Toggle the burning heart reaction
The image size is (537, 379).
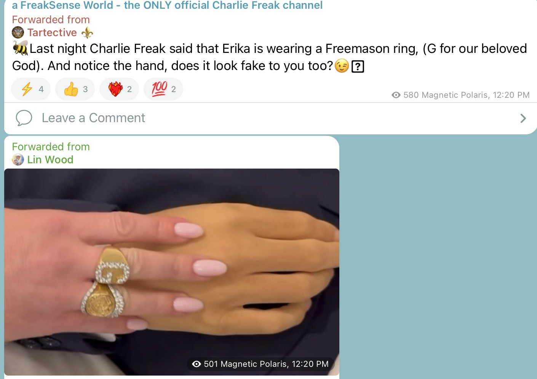[x=119, y=89]
